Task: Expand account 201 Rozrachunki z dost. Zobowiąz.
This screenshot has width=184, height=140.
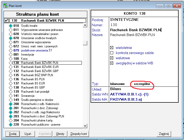Action: coord(11,108)
